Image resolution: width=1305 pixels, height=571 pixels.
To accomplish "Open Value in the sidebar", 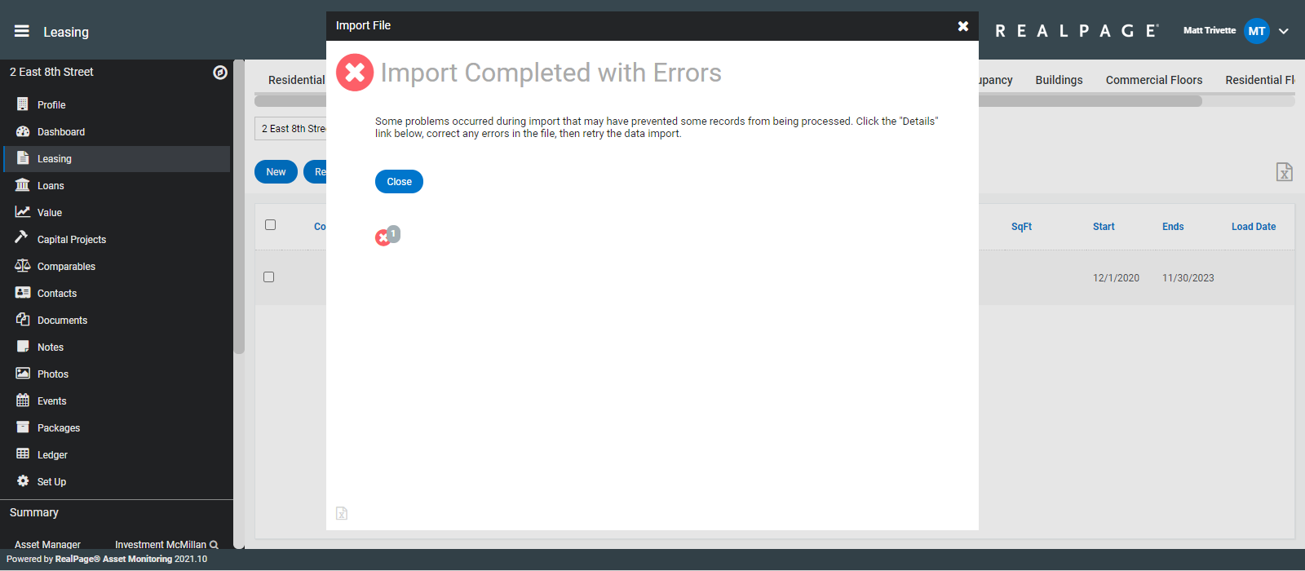I will click(x=50, y=213).
